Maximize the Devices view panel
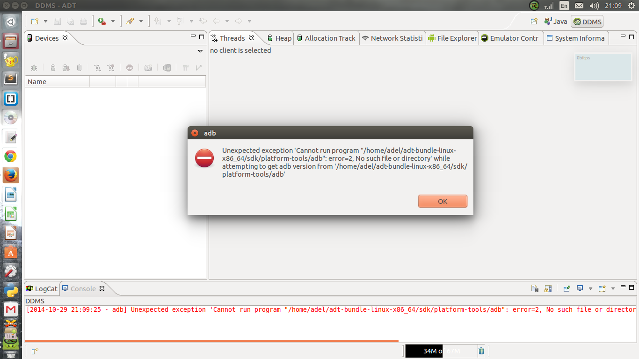639x359 pixels. [202, 37]
